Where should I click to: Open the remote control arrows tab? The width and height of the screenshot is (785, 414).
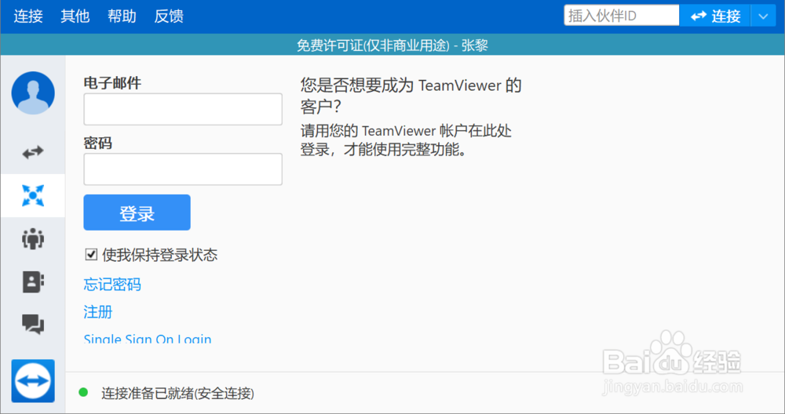[x=33, y=152]
